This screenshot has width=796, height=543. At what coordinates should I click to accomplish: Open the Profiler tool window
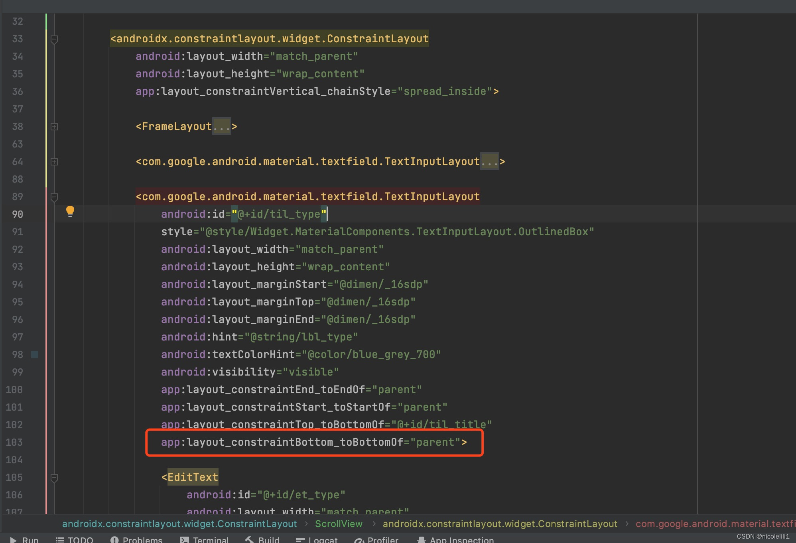click(x=376, y=539)
